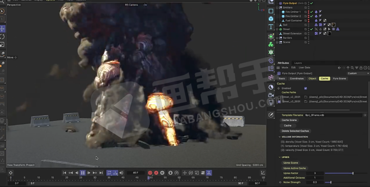Viewport: 370px width, 187px height.
Task: Step to the previous frame
Action: [76, 173]
